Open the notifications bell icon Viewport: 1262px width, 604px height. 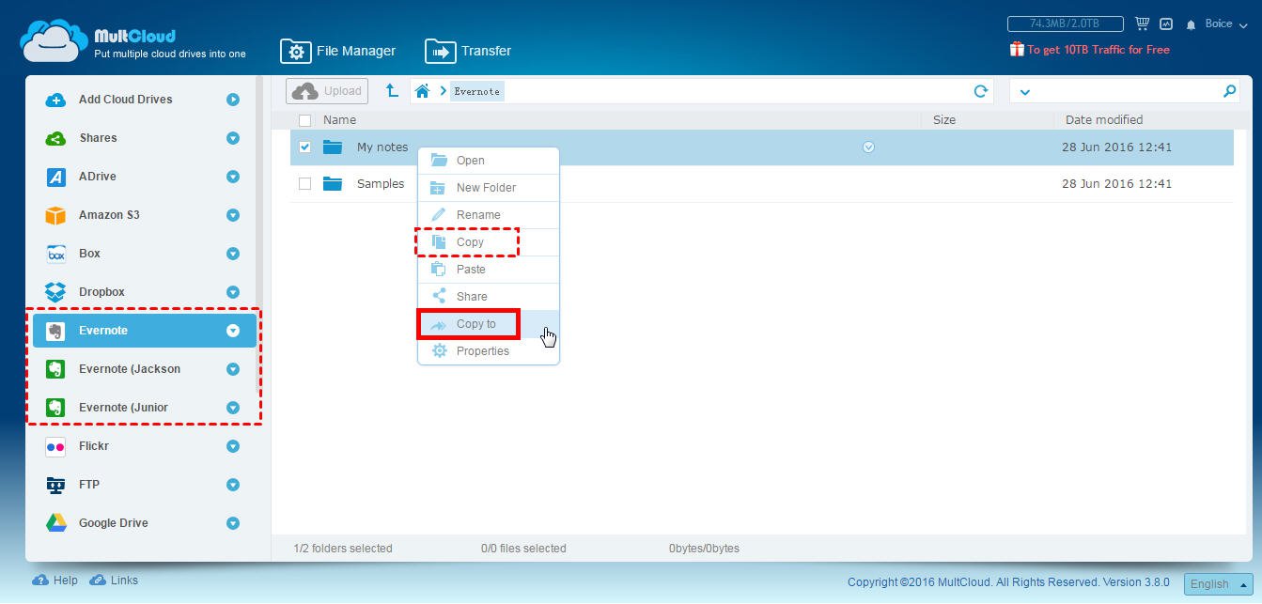point(1192,24)
